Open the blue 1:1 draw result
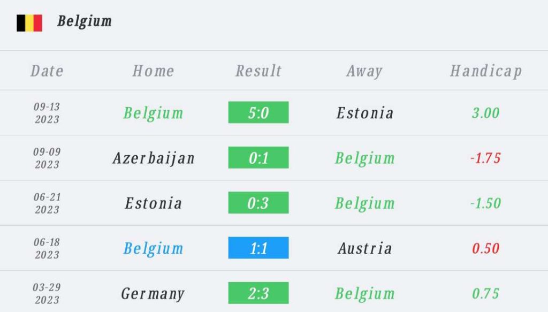 [x=258, y=248]
